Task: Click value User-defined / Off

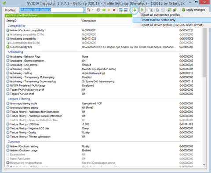Action: [92, 103]
